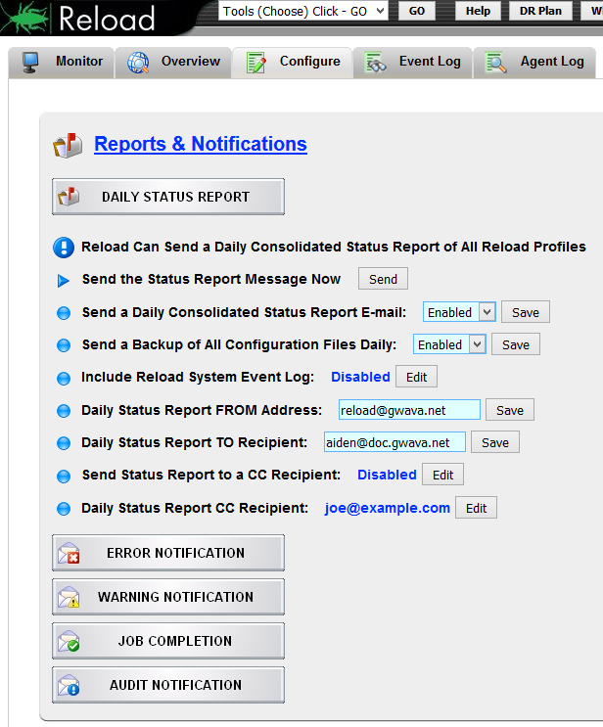This screenshot has height=727, width=603.
Task: Click the joe@example.com CC address text
Action: point(388,508)
